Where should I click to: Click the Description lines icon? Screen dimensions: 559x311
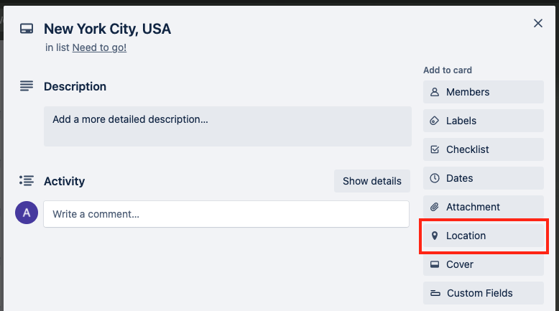click(27, 86)
